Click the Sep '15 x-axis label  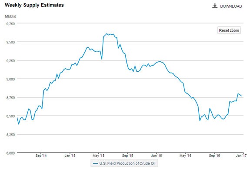pos(127,156)
